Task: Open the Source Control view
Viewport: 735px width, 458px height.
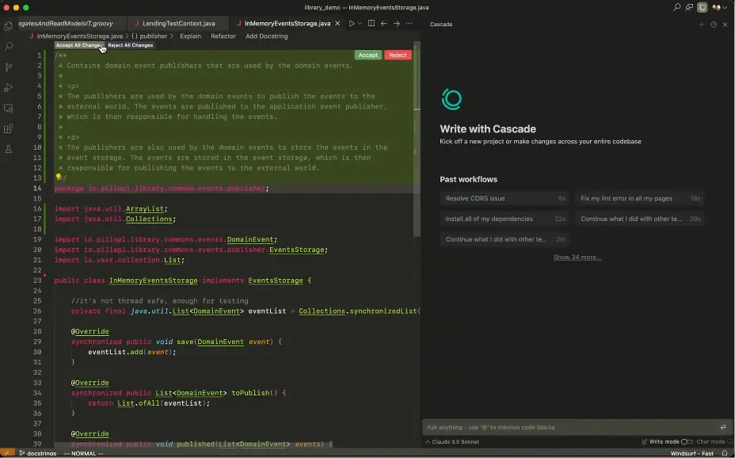Action: pos(9,67)
